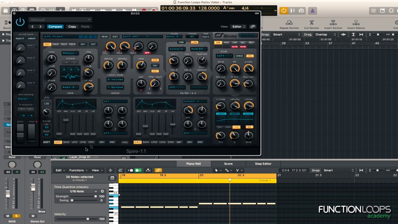Select the REV effects tab
This screenshot has width=398, height=224.
coord(251,43)
